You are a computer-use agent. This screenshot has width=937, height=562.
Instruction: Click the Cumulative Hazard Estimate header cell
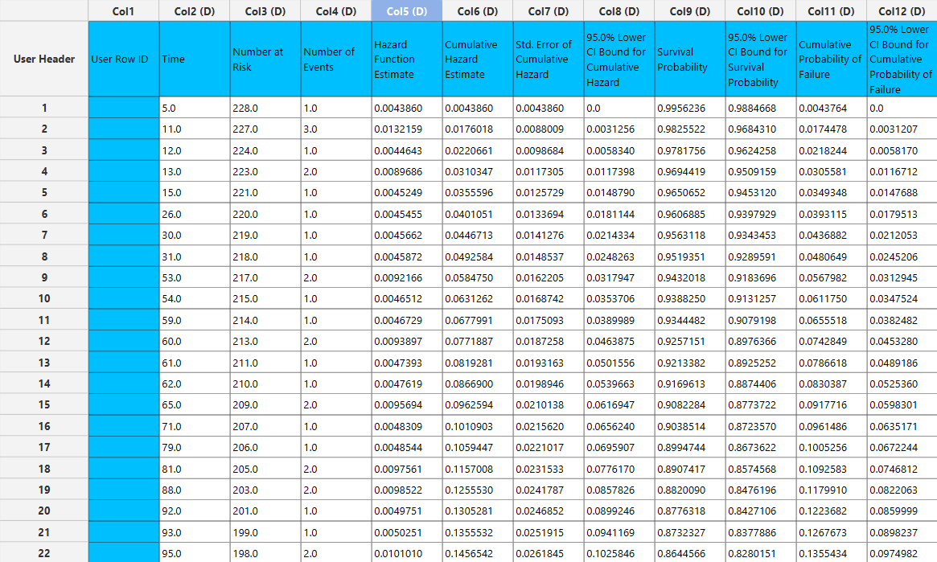coord(478,59)
